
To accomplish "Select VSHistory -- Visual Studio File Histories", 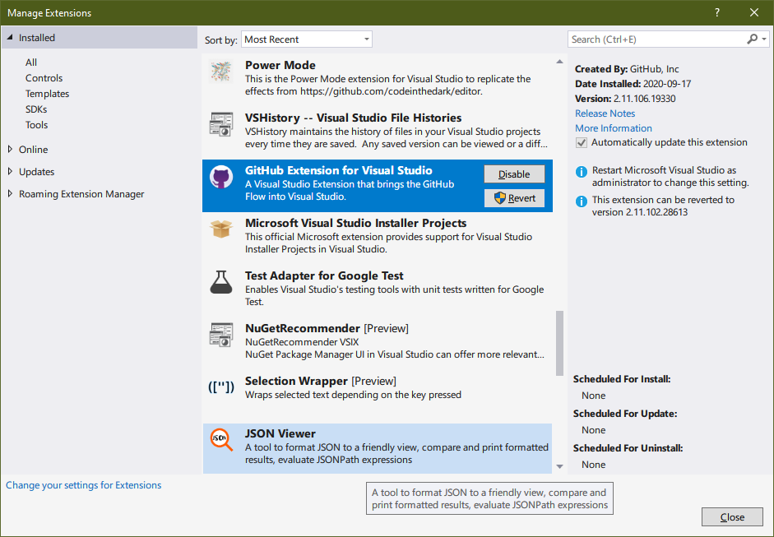I will (353, 118).
